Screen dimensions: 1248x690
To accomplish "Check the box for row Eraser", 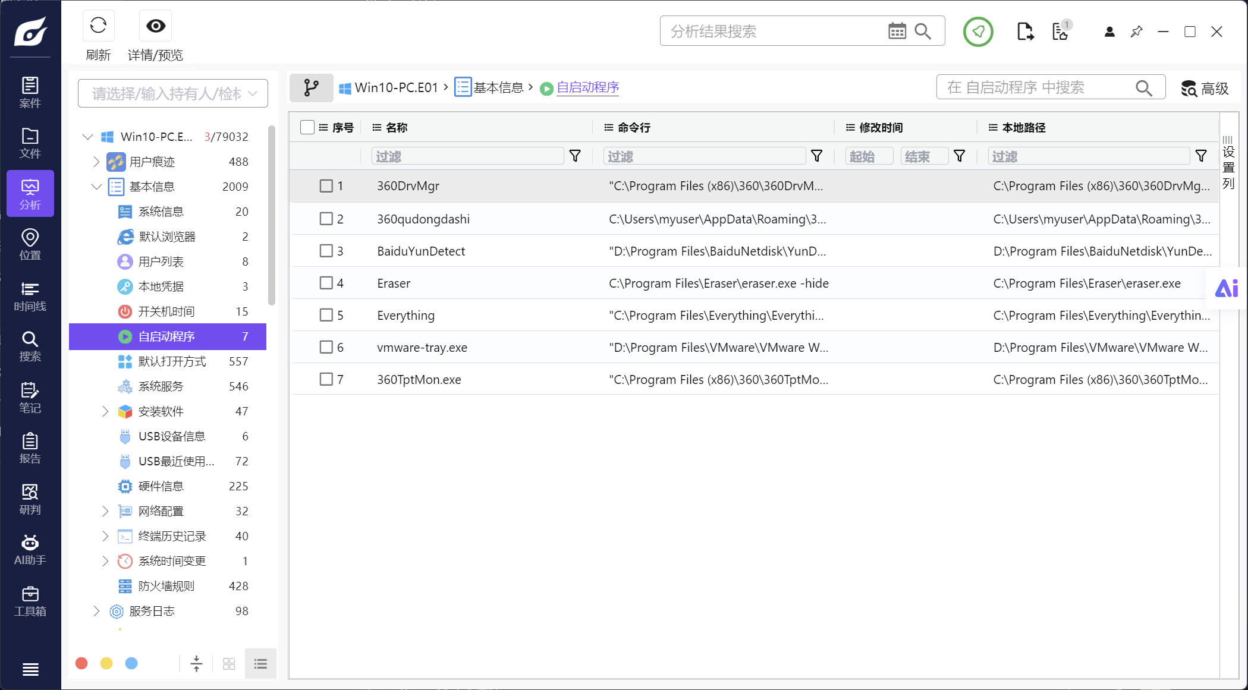I will (x=326, y=283).
